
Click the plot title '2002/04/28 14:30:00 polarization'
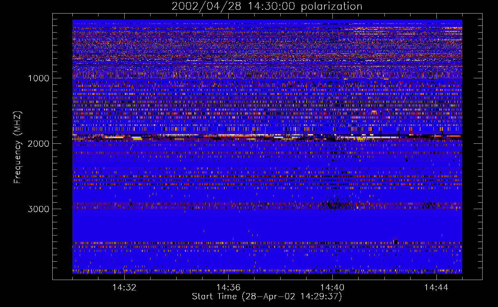click(267, 6)
